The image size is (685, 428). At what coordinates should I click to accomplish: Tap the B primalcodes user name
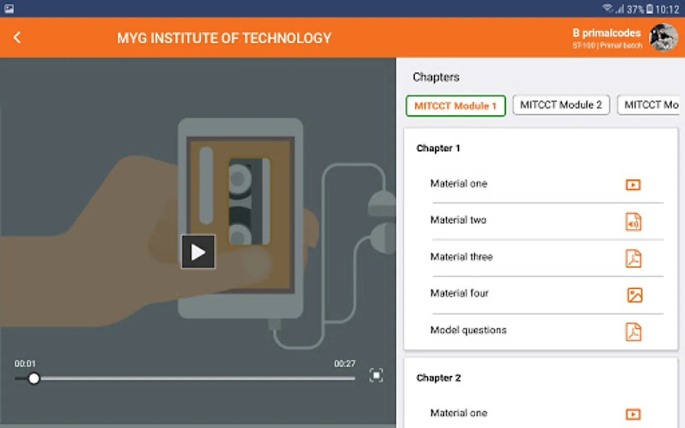click(x=607, y=33)
